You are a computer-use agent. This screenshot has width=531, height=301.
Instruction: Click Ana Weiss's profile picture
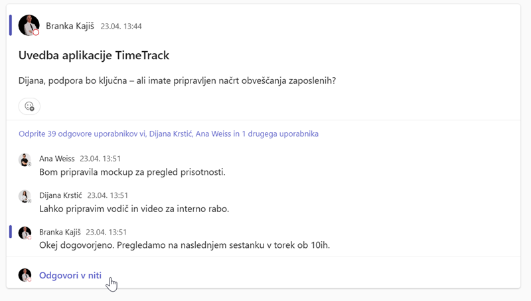pyautogui.click(x=25, y=159)
